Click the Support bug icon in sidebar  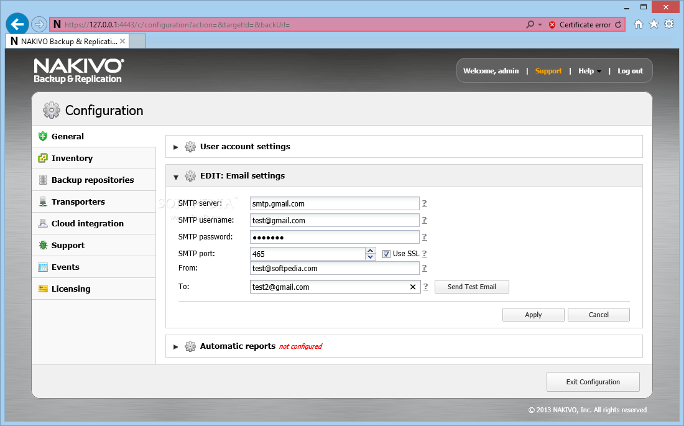[x=43, y=245]
